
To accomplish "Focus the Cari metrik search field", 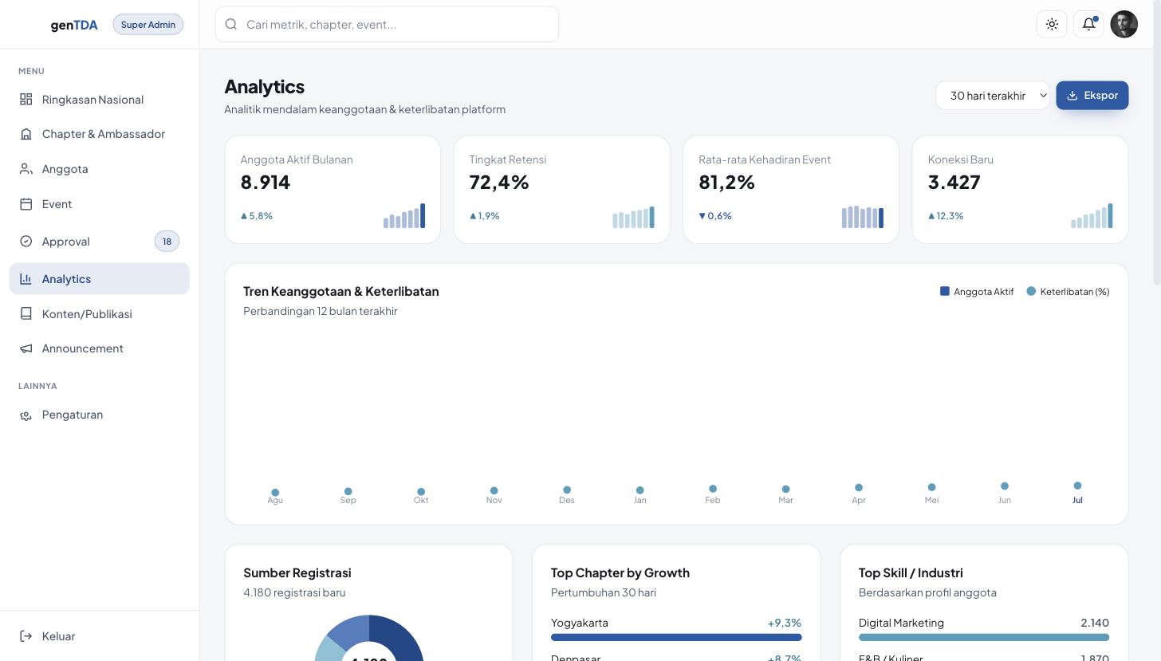I will [387, 24].
